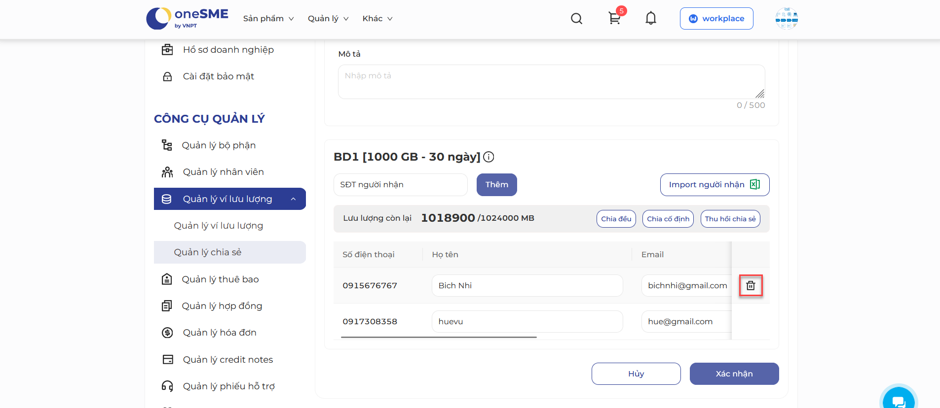Click Quản lý hóa đơn dollar icon
Viewport: 940px width, 408px height.
tap(167, 333)
